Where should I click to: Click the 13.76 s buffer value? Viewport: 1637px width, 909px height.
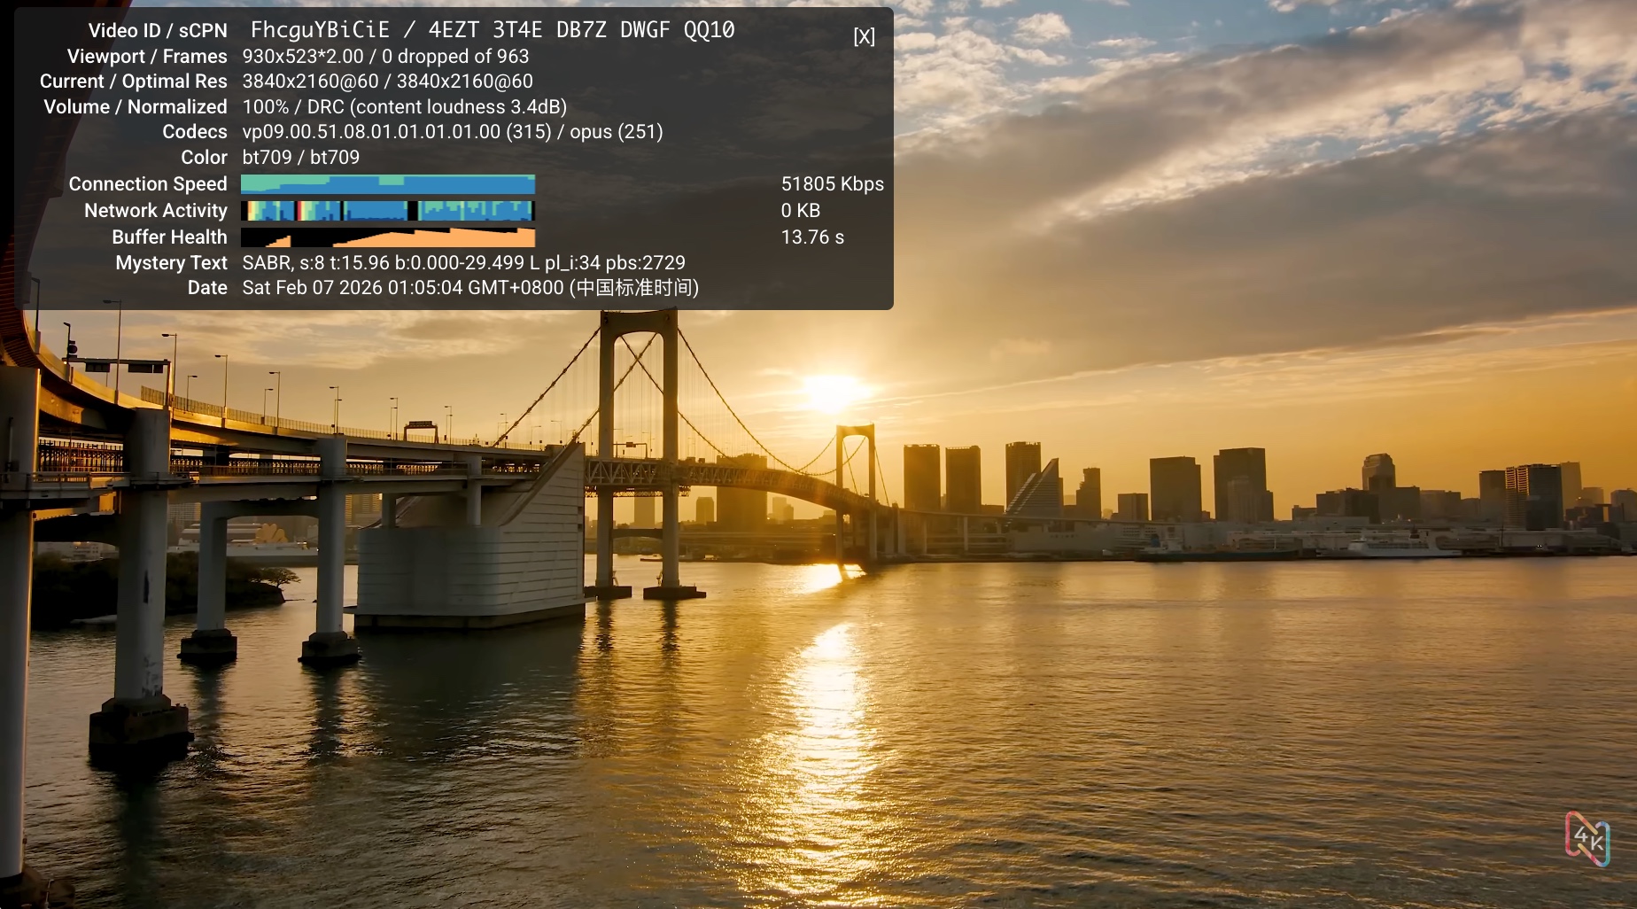(x=811, y=237)
